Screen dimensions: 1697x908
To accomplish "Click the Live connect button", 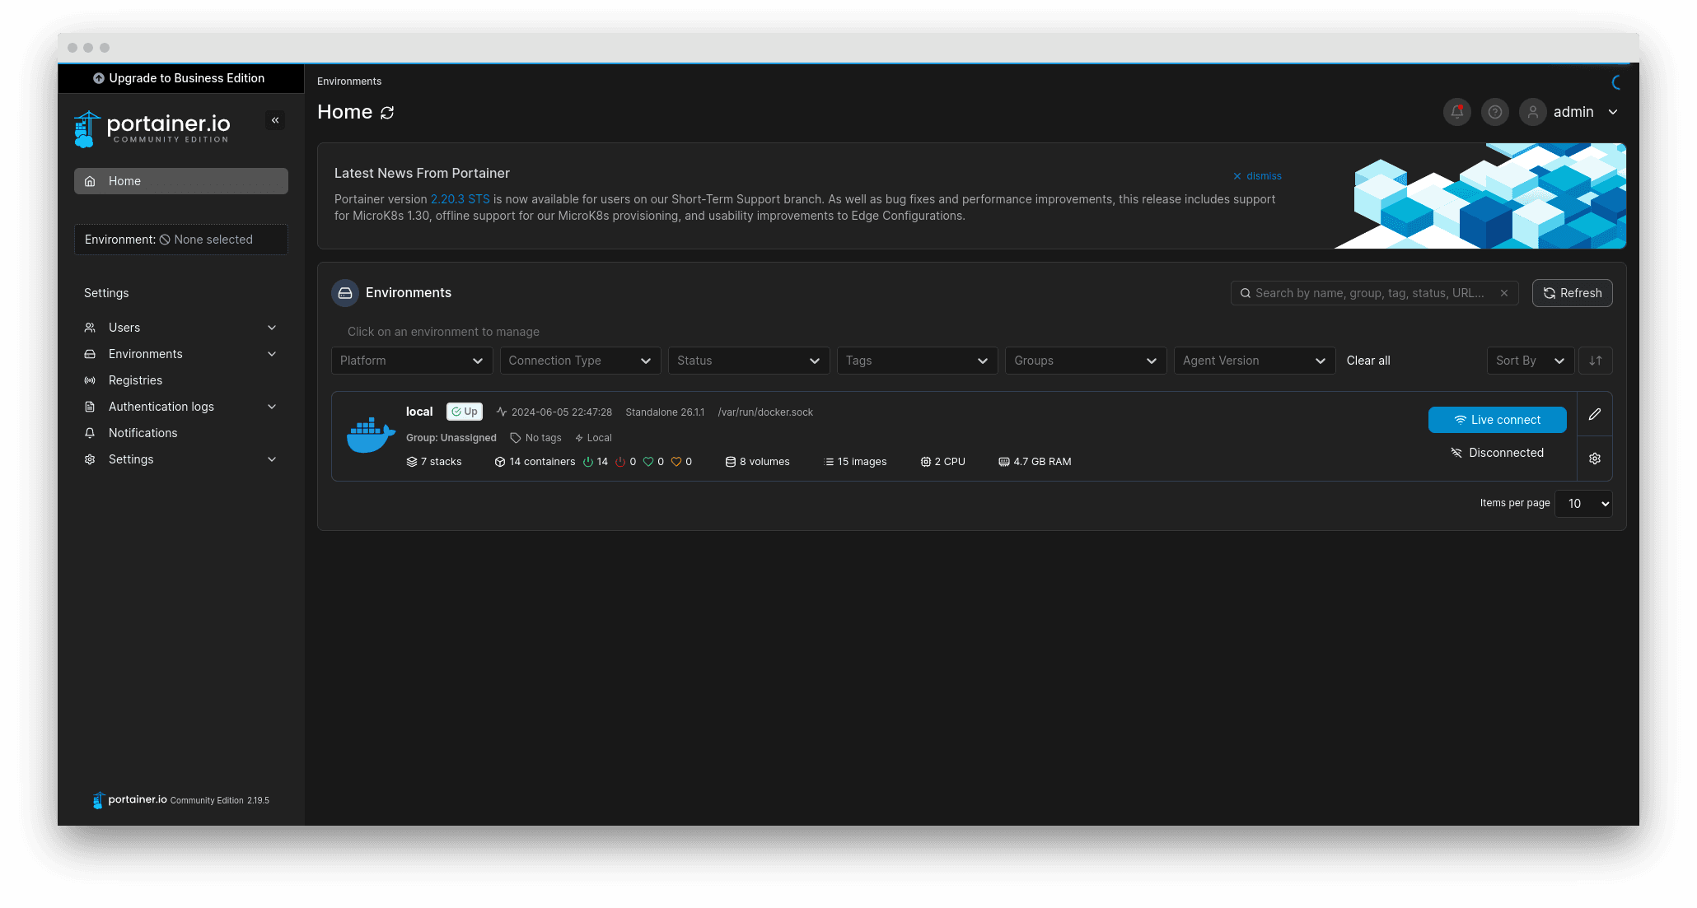I will point(1498,420).
